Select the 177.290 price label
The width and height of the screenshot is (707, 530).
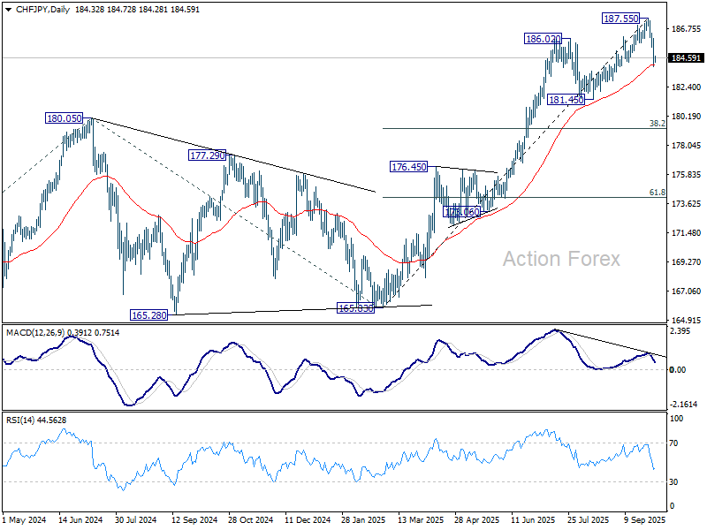pyautogui.click(x=207, y=155)
